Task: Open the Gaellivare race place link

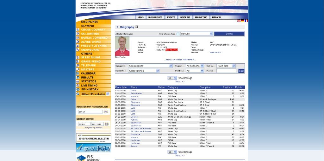Action: point(135,134)
